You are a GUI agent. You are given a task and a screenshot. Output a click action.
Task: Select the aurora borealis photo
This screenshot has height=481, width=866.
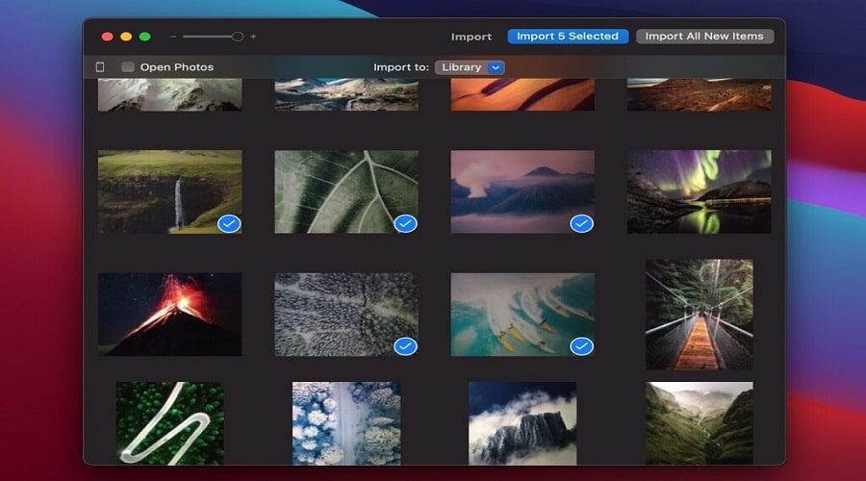[x=700, y=191]
